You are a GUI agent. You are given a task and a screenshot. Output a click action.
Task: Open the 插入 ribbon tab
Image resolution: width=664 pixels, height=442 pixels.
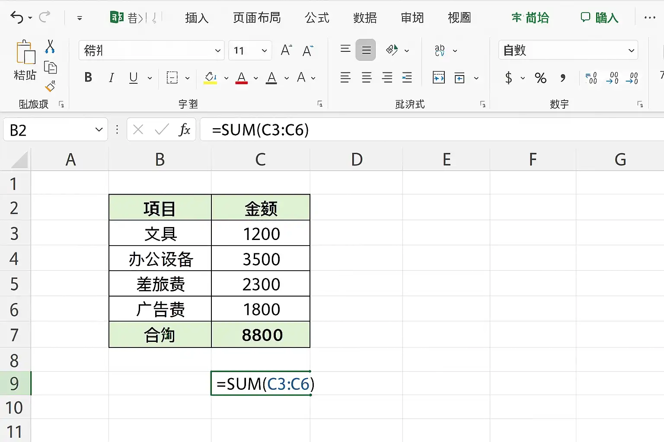click(197, 18)
